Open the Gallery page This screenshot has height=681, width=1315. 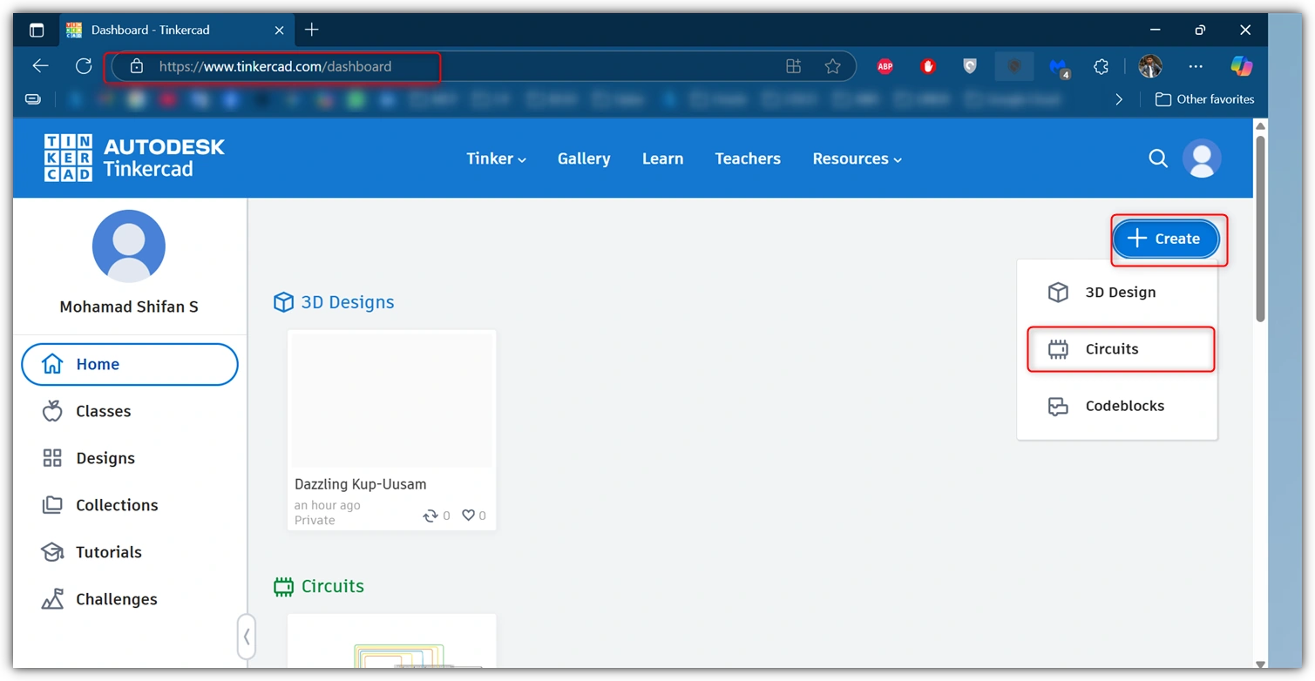click(584, 158)
